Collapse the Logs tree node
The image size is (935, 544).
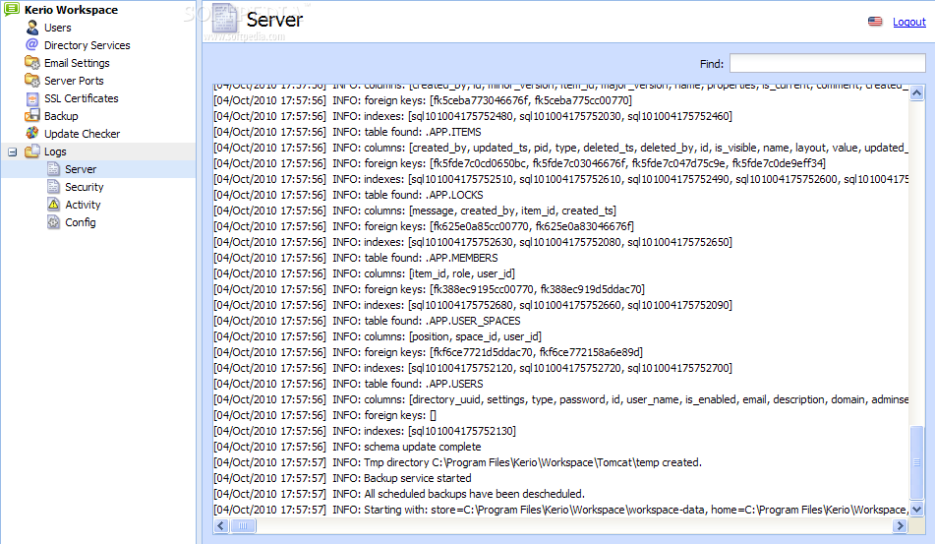click(x=12, y=152)
